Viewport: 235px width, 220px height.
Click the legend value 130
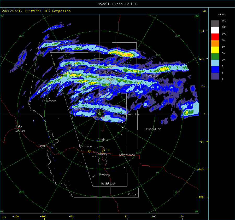point(224,27)
